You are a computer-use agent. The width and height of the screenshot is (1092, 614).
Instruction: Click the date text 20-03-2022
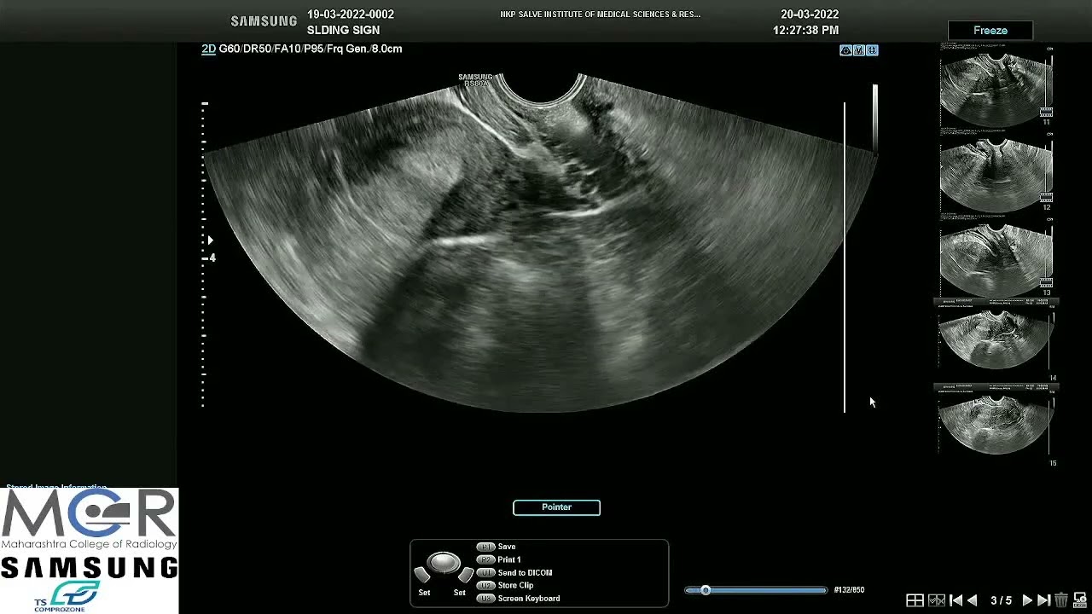[x=810, y=14]
